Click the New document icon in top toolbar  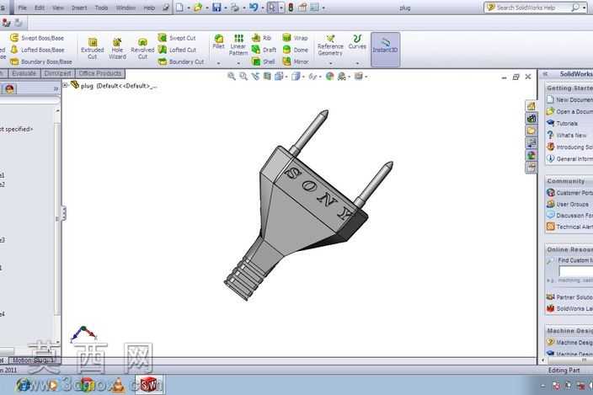pos(179,8)
